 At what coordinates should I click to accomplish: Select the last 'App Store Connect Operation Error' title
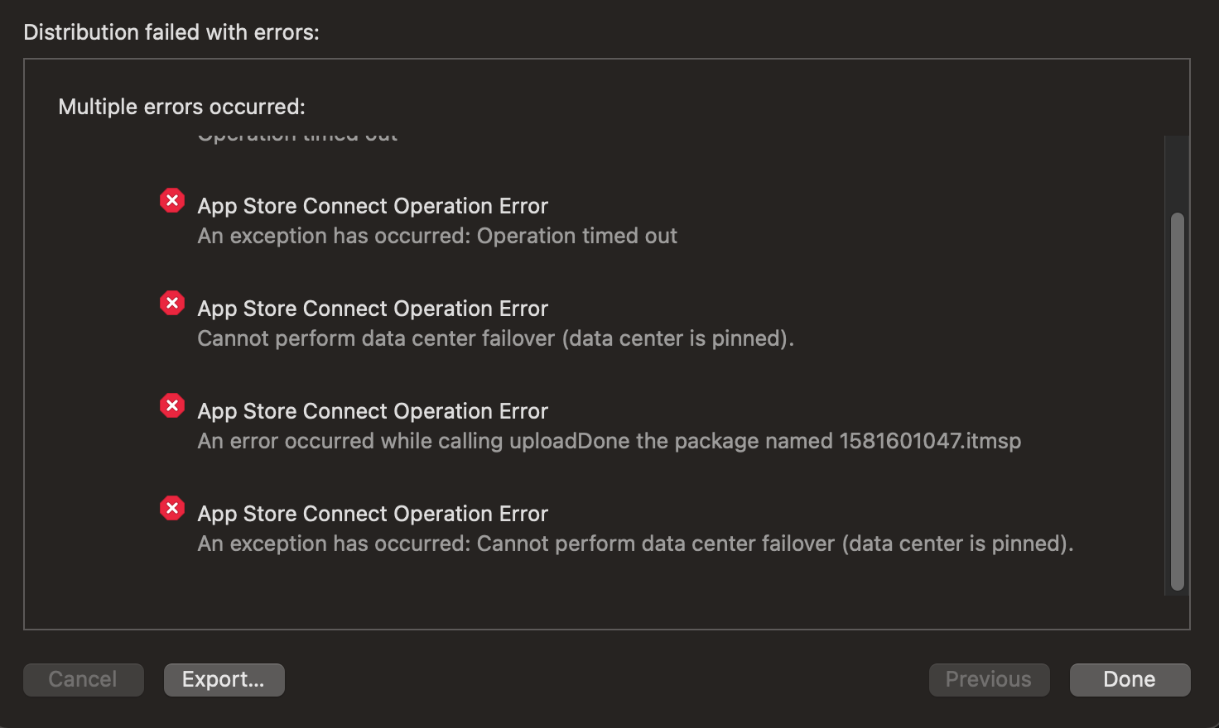373,514
